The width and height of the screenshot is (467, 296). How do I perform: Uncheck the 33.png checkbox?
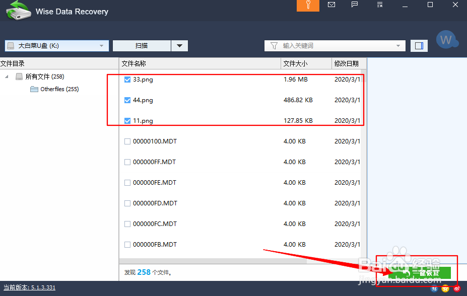pos(127,80)
